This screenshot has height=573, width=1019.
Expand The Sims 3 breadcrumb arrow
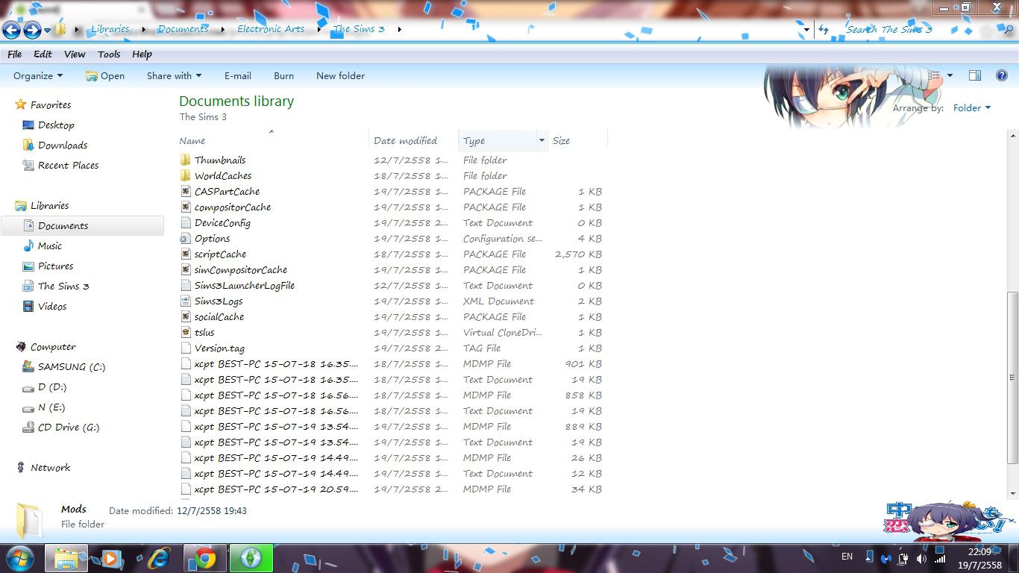coord(399,30)
